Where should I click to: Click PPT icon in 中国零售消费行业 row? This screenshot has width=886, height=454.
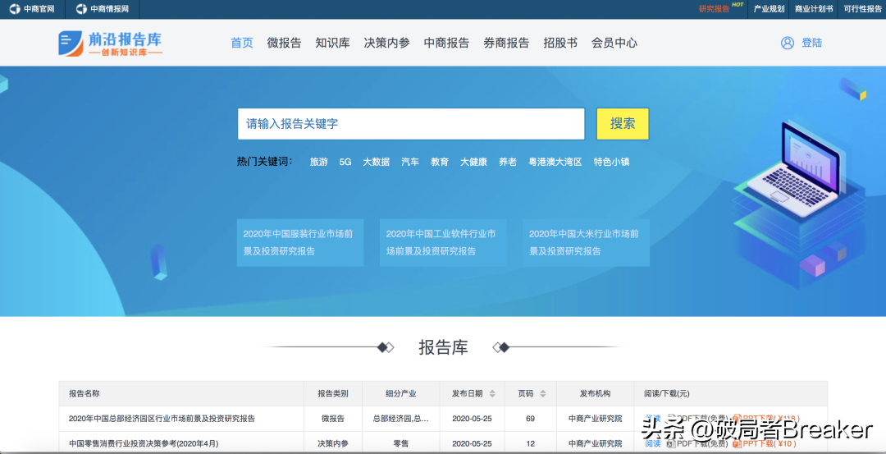737,444
